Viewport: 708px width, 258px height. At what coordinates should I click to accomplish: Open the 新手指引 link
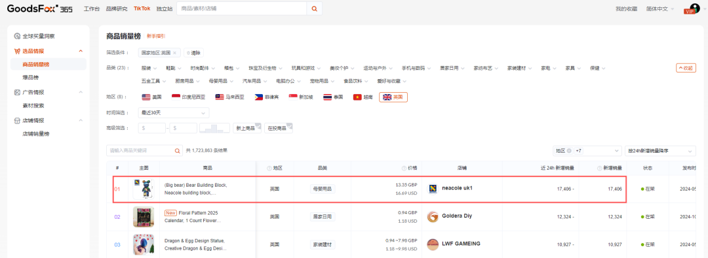156,36
